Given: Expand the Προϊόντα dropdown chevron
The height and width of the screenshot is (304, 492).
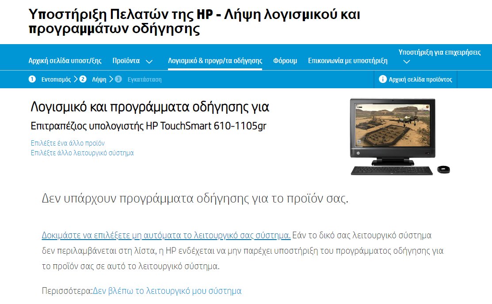Looking at the screenshot, I should pyautogui.click(x=149, y=61).
